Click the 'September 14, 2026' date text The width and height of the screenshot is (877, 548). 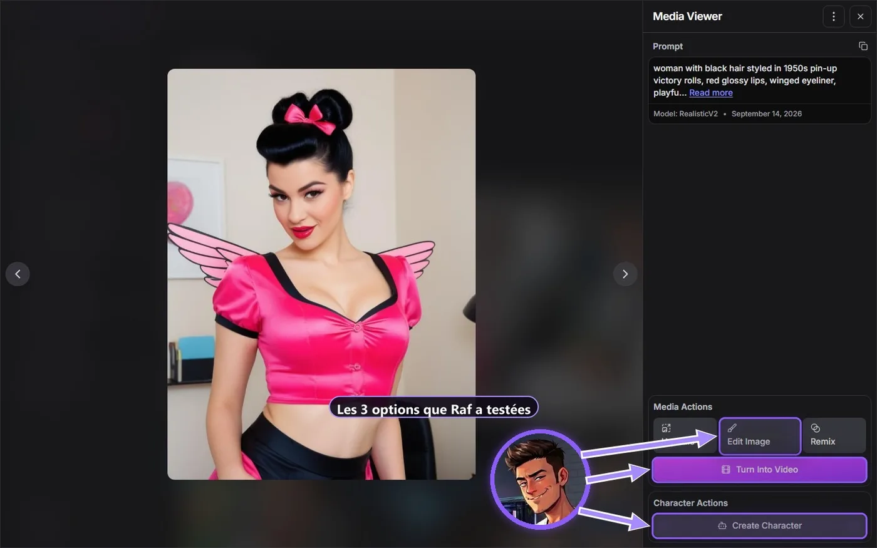tap(767, 114)
